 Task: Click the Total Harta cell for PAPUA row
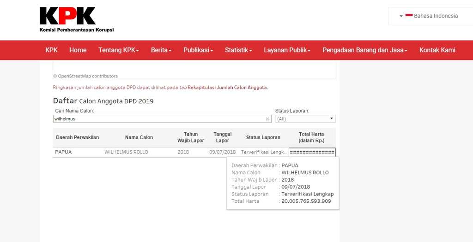(312, 152)
